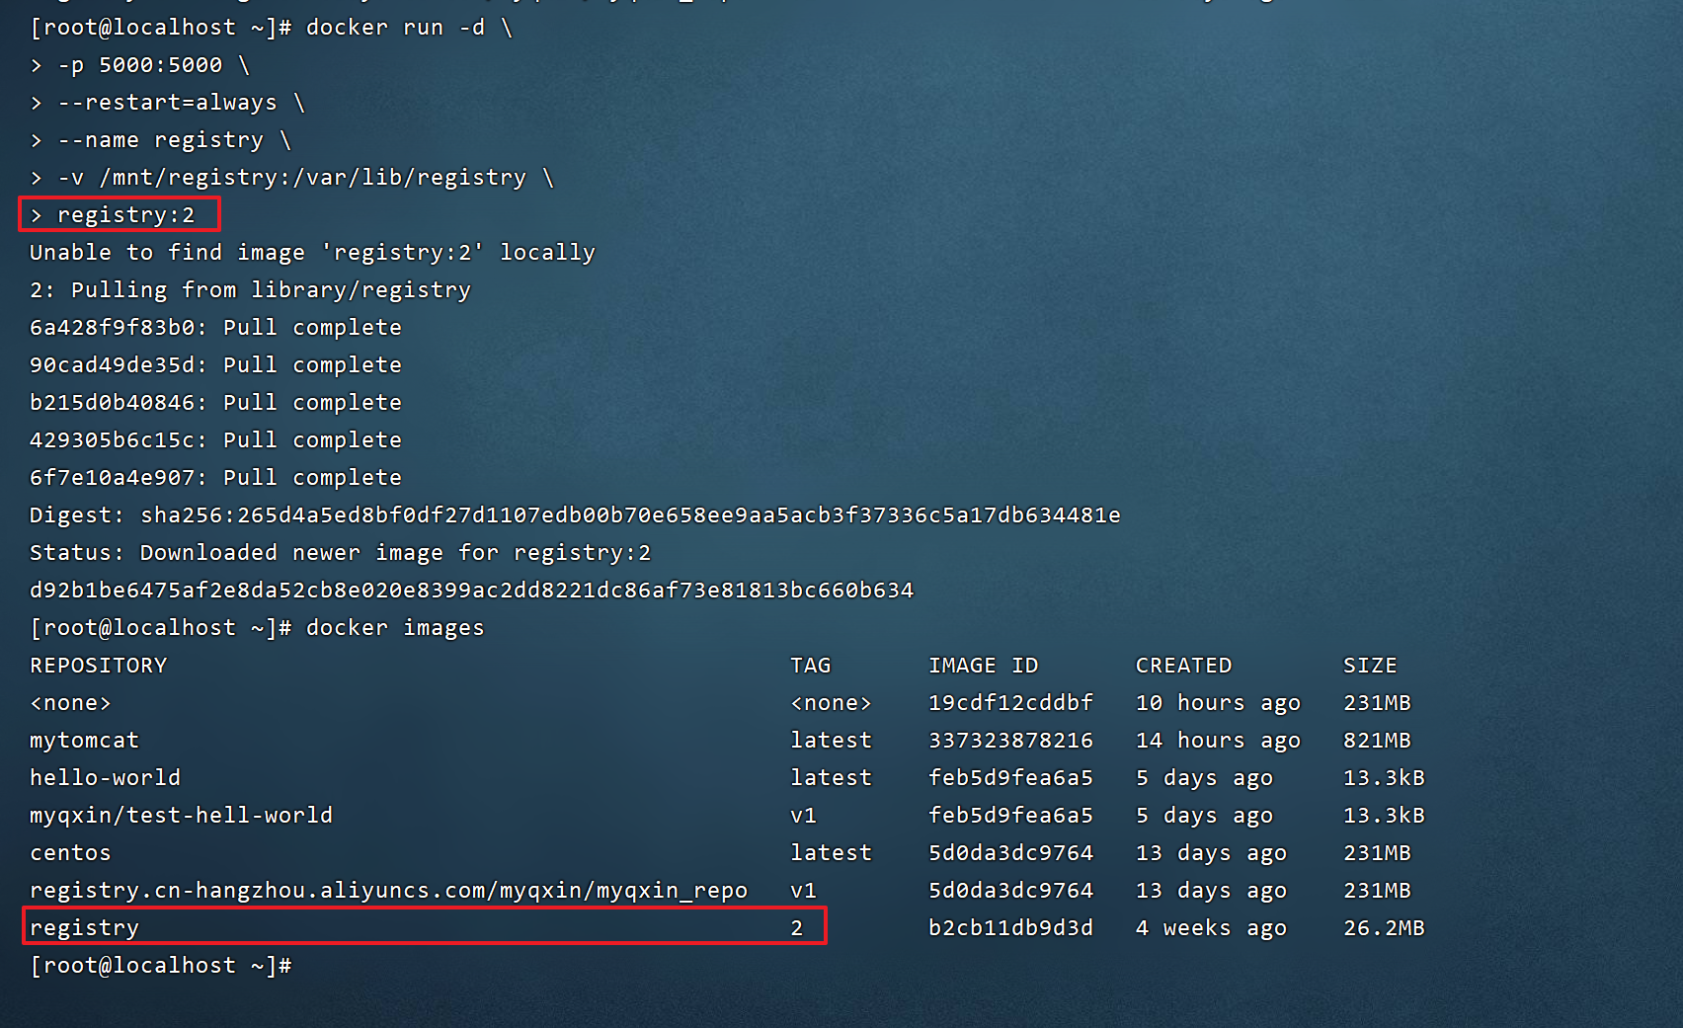Click the TAG column header

(x=811, y=666)
